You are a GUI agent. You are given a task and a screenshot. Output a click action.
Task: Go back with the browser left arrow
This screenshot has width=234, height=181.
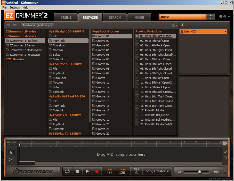point(8,25)
